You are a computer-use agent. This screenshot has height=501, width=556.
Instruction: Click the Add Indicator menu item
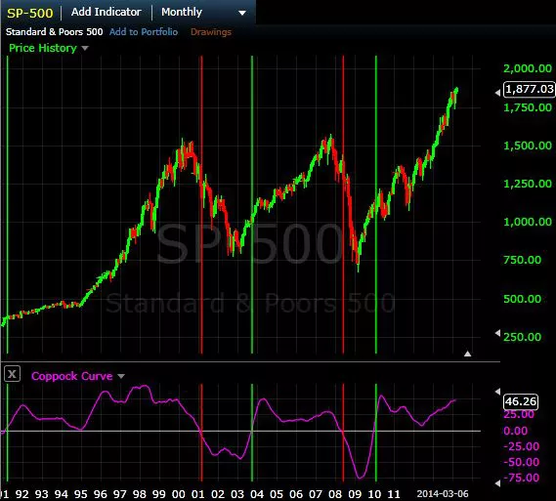pos(107,12)
